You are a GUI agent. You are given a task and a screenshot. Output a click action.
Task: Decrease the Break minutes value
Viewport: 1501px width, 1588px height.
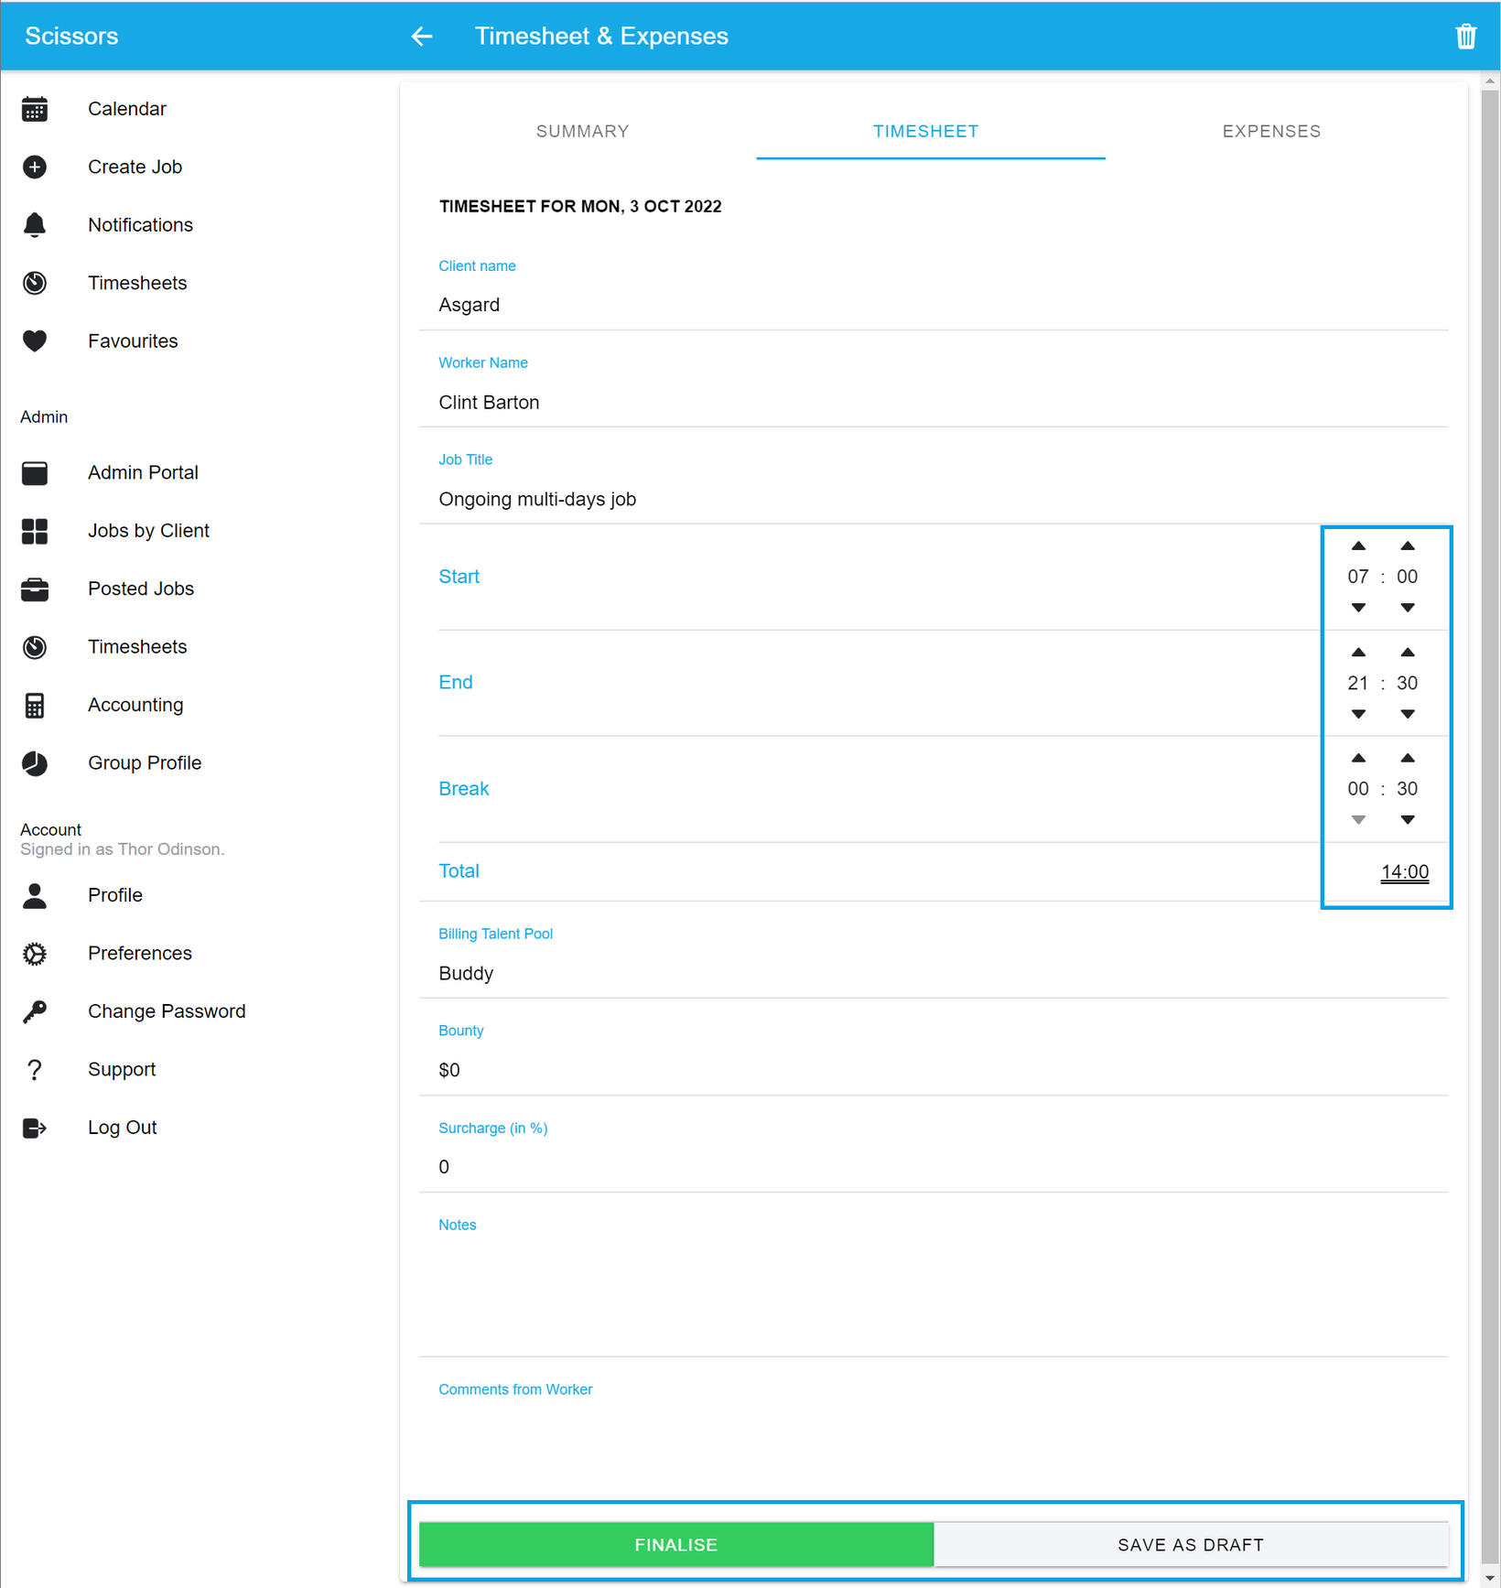click(x=1408, y=820)
